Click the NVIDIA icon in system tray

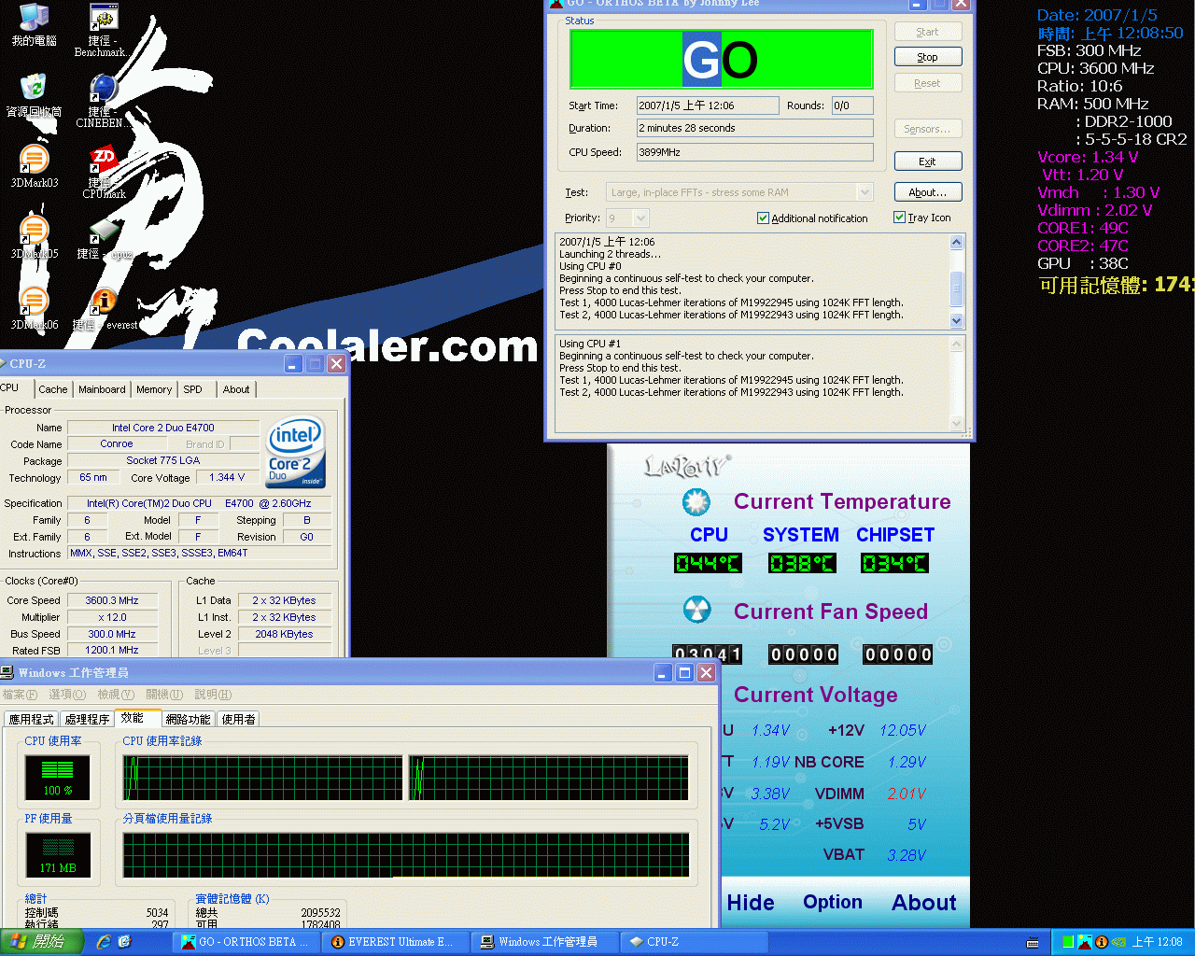pyautogui.click(x=1118, y=942)
